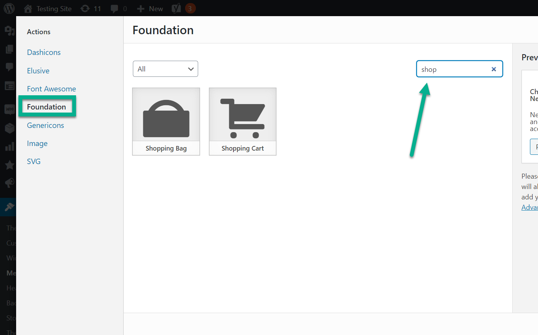The image size is (538, 335).
Task: Open Analytics via the bar chart icon
Action: tap(8, 146)
